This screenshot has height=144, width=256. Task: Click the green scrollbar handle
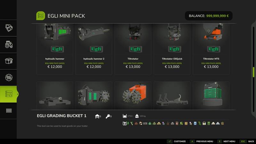253,72
